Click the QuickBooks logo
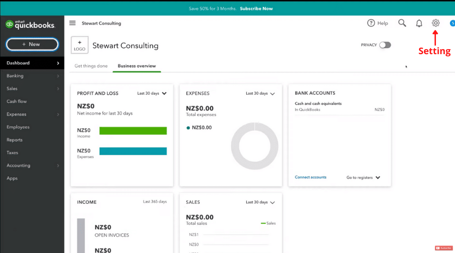 click(30, 25)
